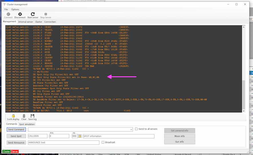Image resolution: width=253 pixels, height=155 pixels.
Task: Click the 'sh/filter' log line
Action: point(41,71)
